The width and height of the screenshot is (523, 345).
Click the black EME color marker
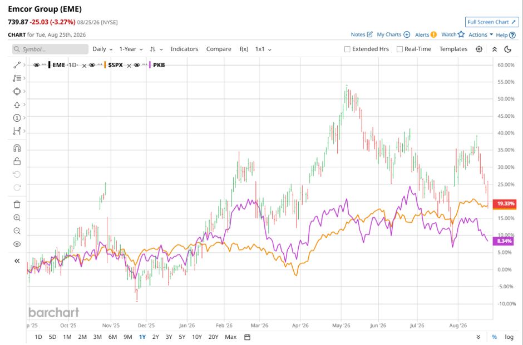[x=50, y=65]
